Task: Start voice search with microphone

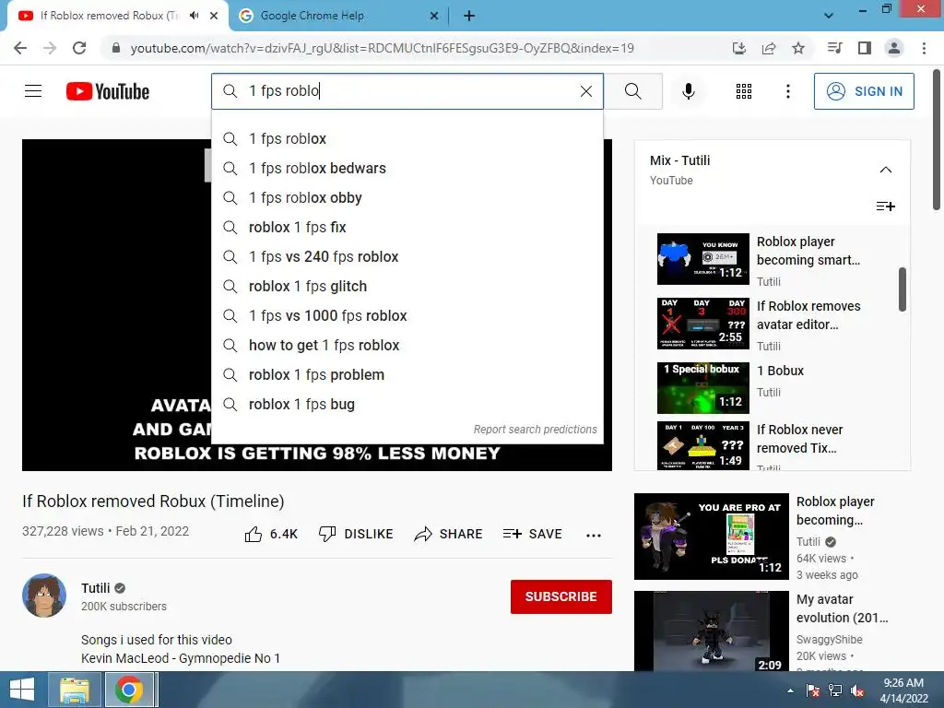Action: 688,91
